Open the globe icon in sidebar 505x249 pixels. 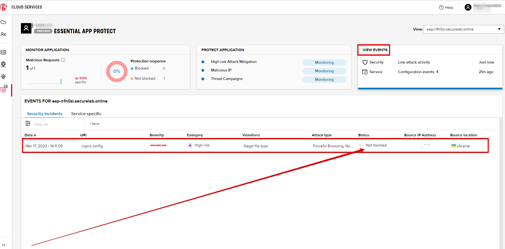(3, 64)
